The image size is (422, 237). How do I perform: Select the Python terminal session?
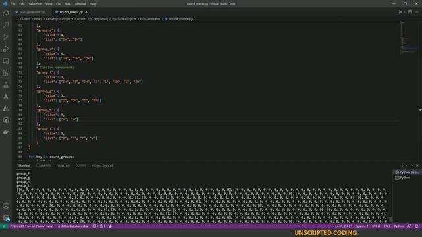click(x=407, y=178)
